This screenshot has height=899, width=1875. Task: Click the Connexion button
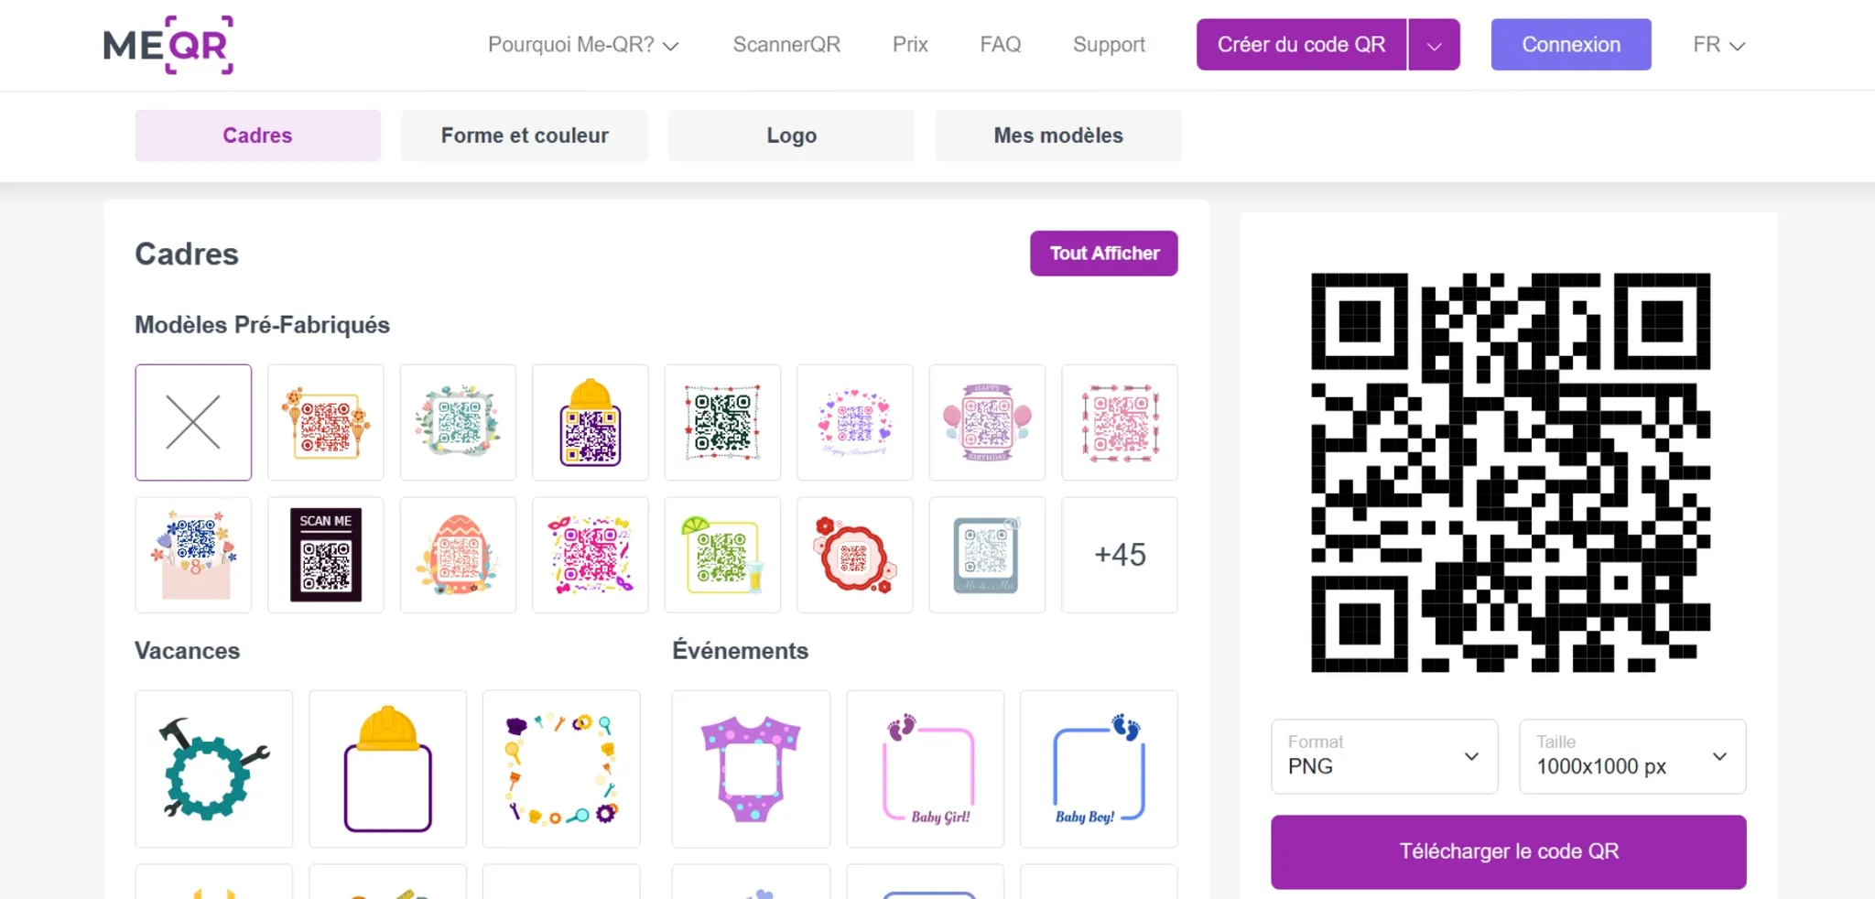pos(1571,45)
